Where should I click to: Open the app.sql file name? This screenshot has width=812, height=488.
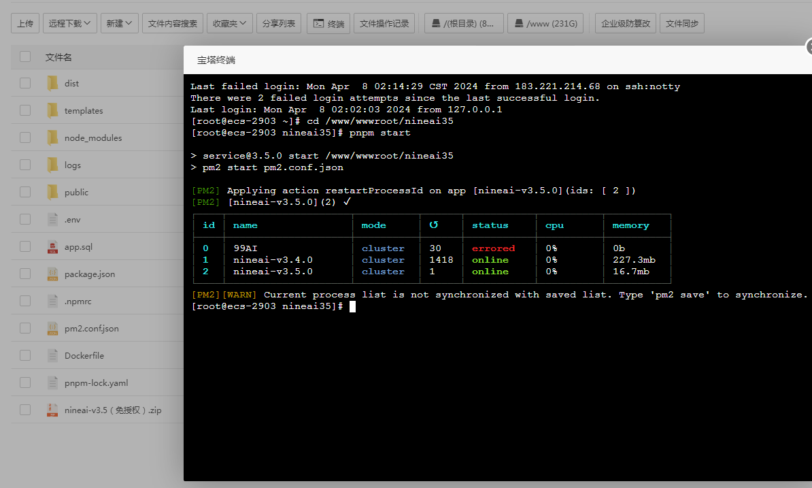[78, 246]
